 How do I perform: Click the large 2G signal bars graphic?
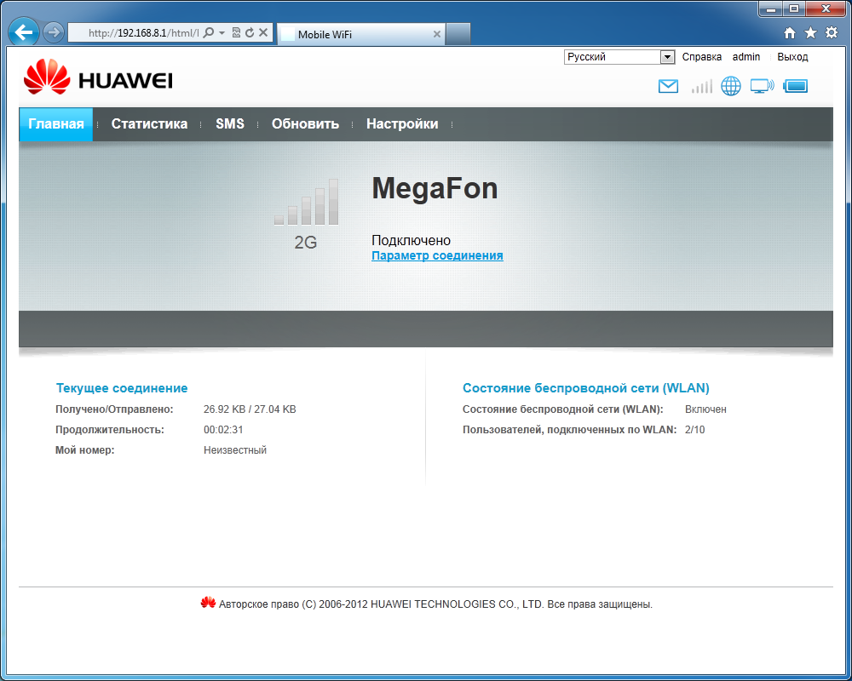click(x=307, y=202)
